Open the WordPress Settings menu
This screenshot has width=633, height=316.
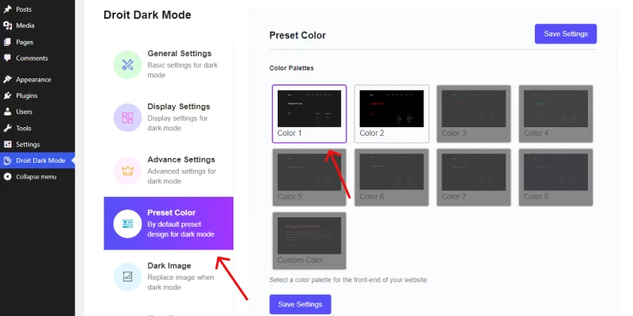click(x=37, y=145)
